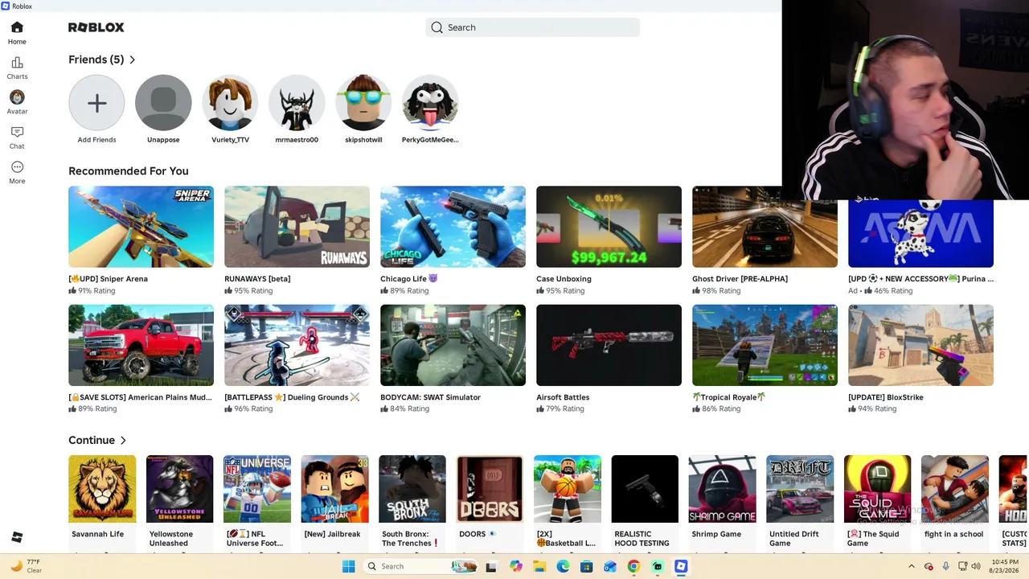The image size is (1029, 579).
Task: Open the Chicago Life game tile
Action: point(453,227)
